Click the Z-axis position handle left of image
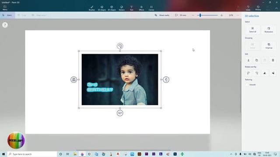The width and height of the screenshot is (280, 157). [74, 79]
